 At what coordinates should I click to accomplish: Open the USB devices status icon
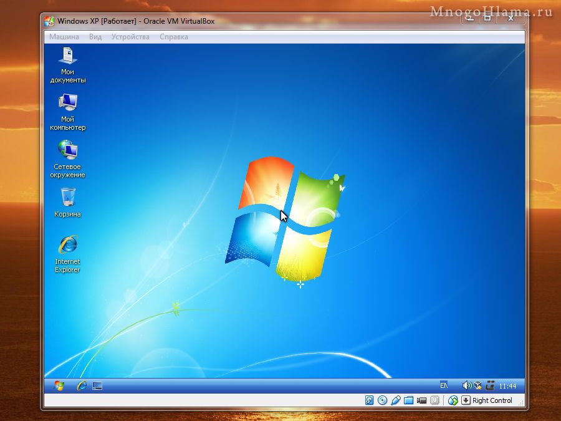pos(396,400)
